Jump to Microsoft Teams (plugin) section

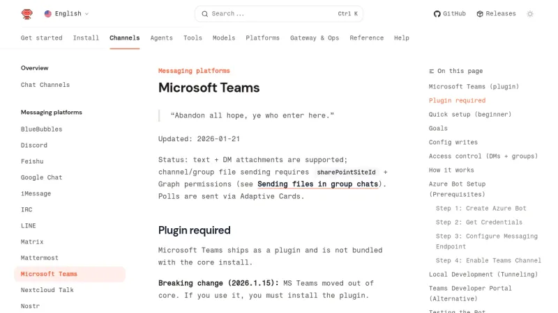coord(474,86)
